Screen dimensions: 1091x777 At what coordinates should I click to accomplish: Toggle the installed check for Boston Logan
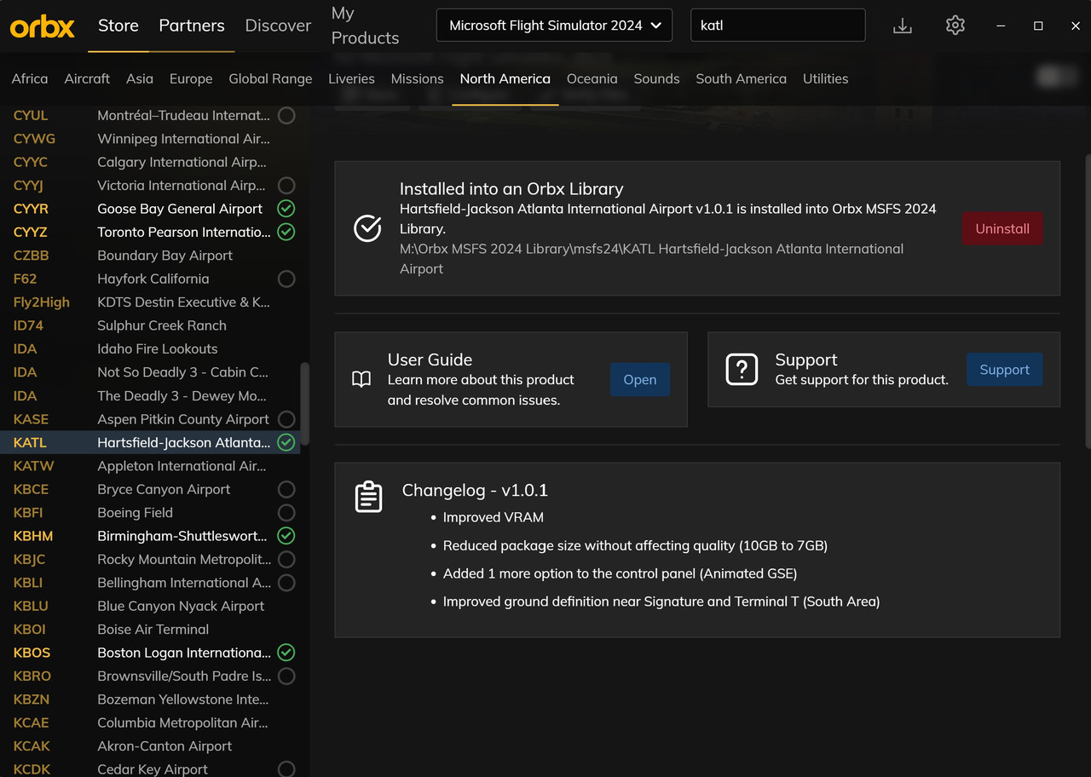pyautogui.click(x=286, y=653)
